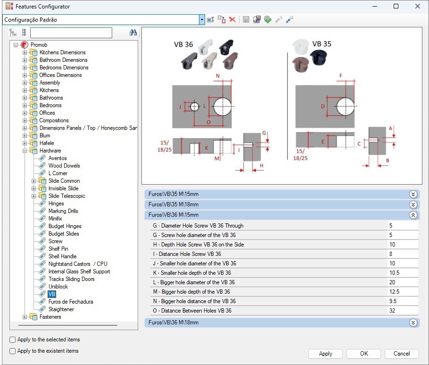Expand the Slide Common folder
This screenshot has width=429, height=365.
click(33, 181)
